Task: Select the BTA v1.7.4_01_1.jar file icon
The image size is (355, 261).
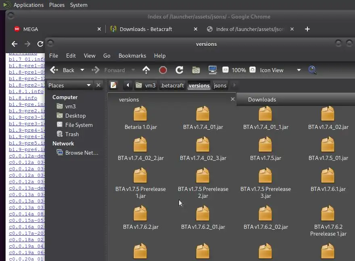Action: point(265,114)
